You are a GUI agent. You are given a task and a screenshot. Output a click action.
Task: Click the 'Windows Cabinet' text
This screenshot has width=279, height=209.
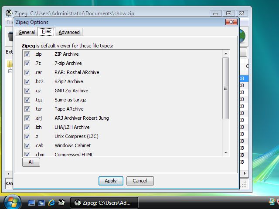[73, 145]
